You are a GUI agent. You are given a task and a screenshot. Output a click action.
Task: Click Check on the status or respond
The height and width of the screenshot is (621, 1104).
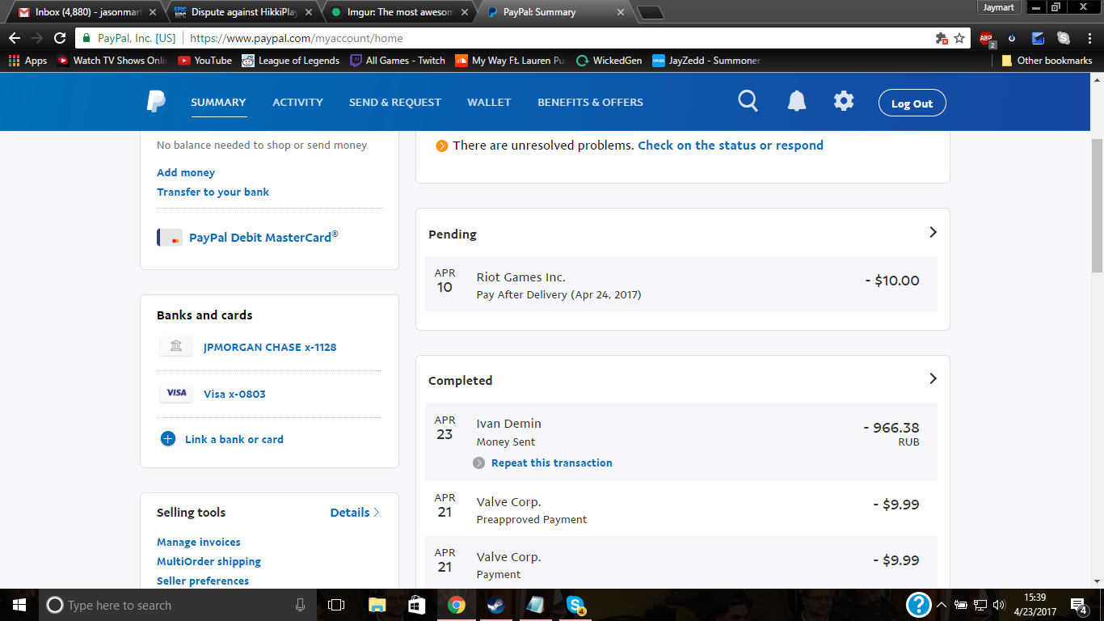point(731,146)
